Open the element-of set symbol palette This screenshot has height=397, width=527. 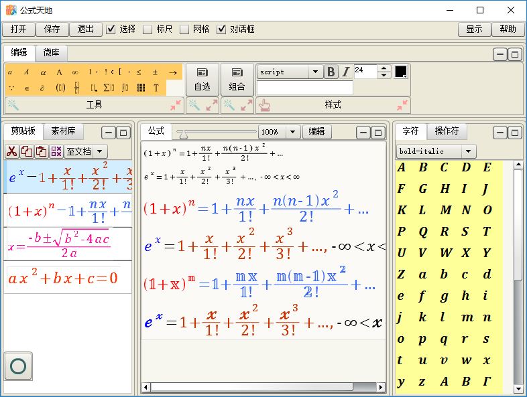tap(27, 88)
